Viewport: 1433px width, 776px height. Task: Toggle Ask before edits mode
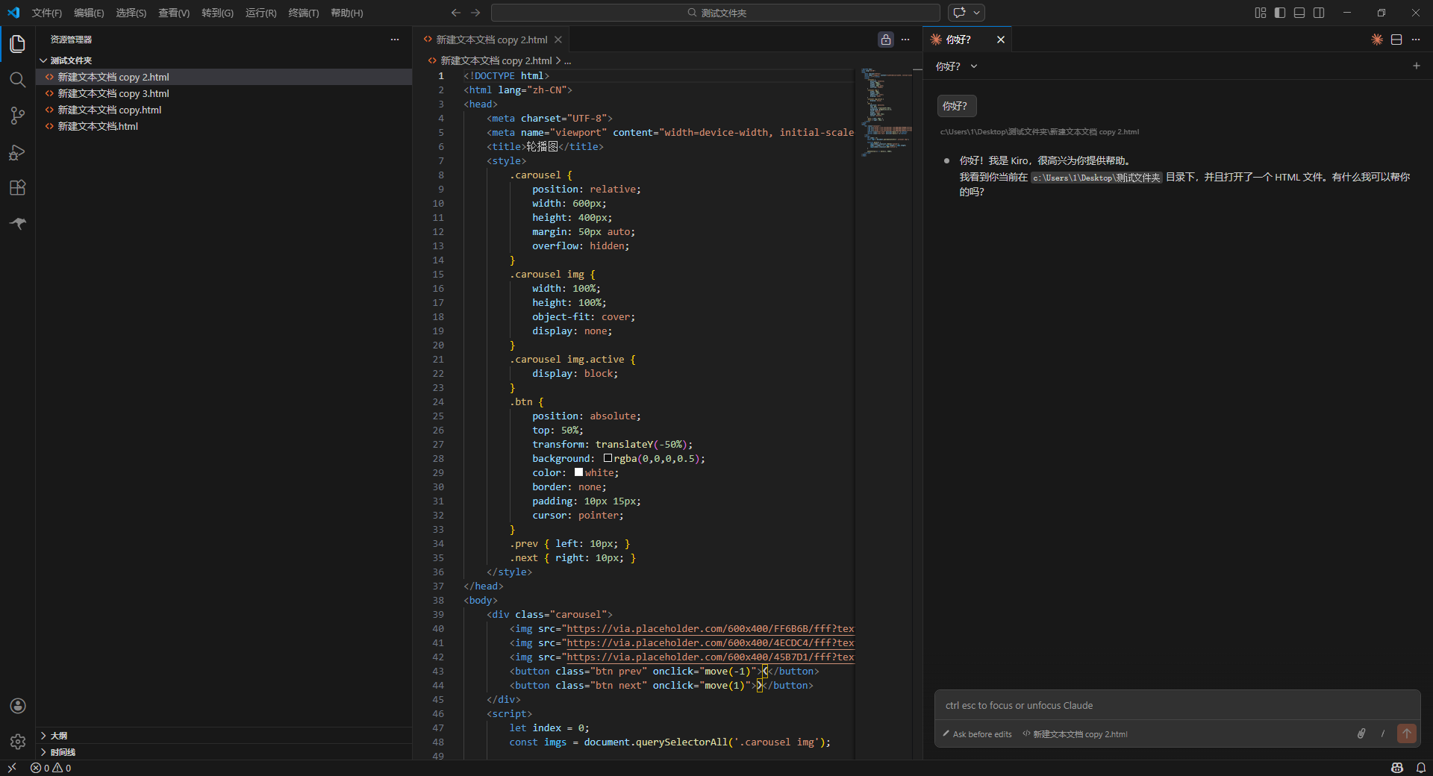(x=977, y=734)
